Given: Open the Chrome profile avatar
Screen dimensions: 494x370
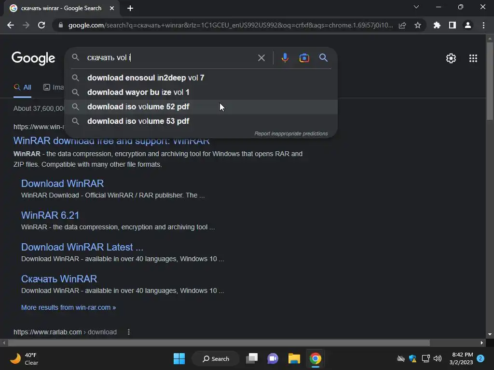Looking at the screenshot, I should [468, 25].
